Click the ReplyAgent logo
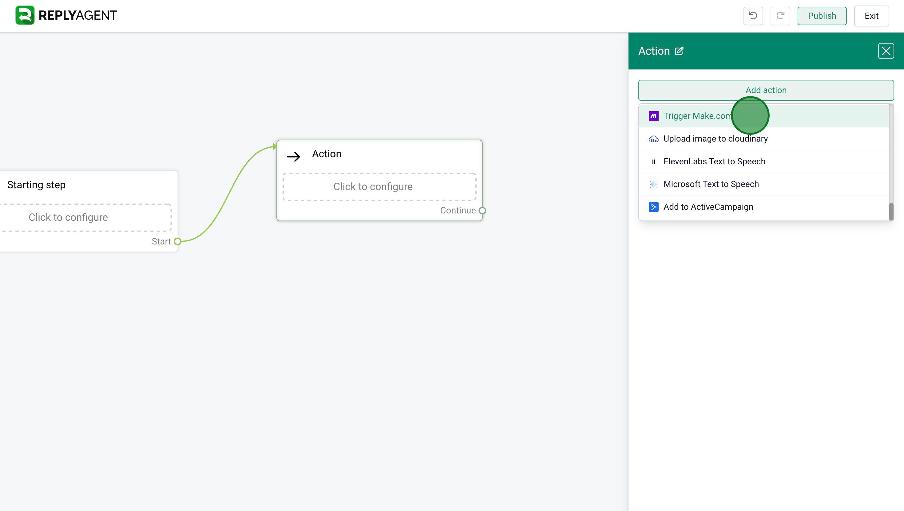The height and width of the screenshot is (511, 904). coord(66,15)
